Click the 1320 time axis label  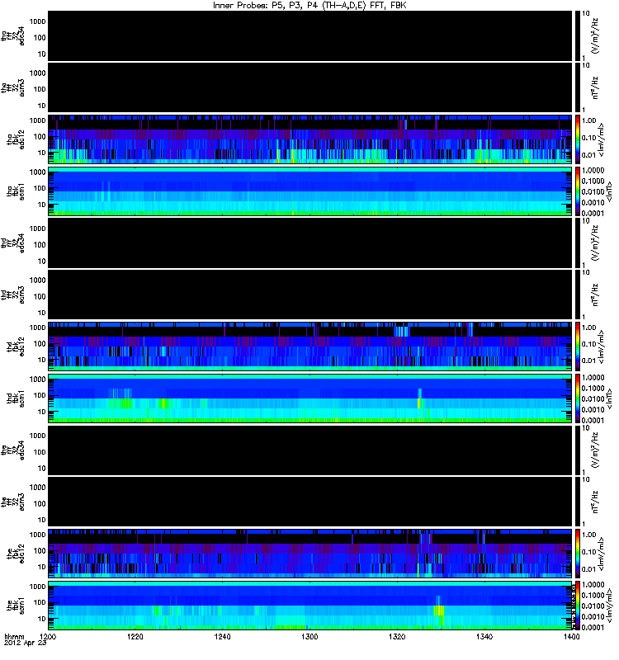(397, 636)
